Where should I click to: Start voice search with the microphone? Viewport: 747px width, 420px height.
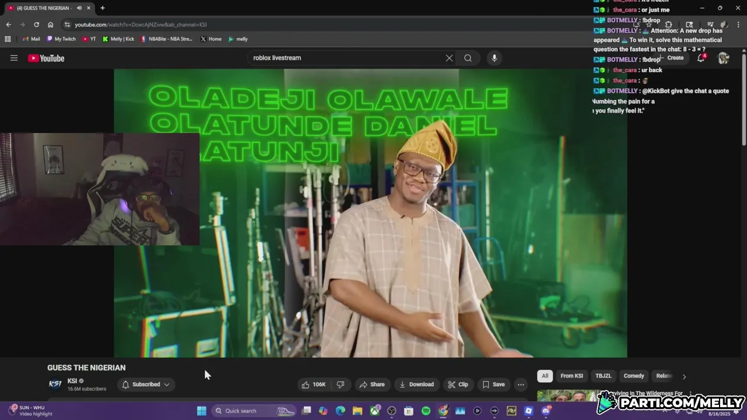494,58
